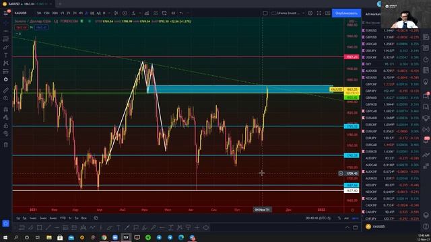The height and width of the screenshot is (242, 431).
Task: Open the layout selection square icon
Action: 265,13
